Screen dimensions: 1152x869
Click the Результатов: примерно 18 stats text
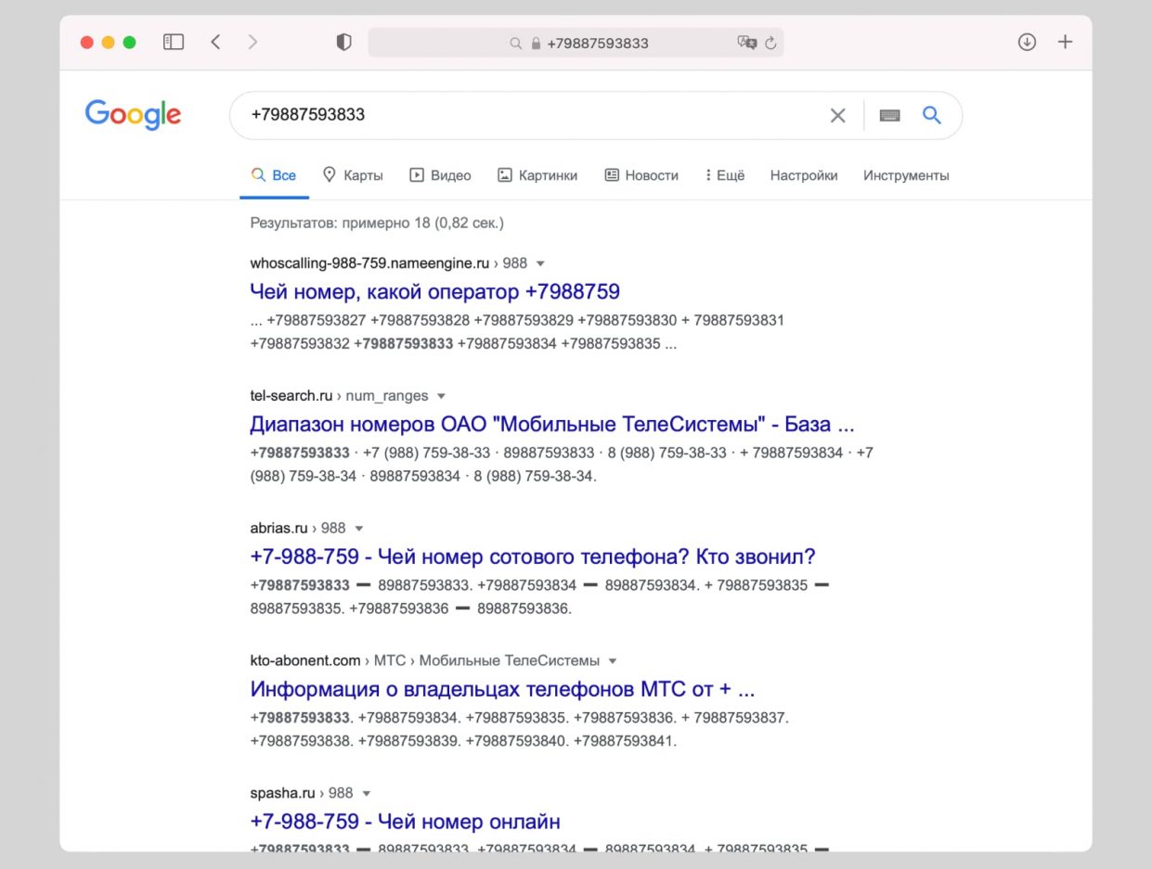[377, 224]
